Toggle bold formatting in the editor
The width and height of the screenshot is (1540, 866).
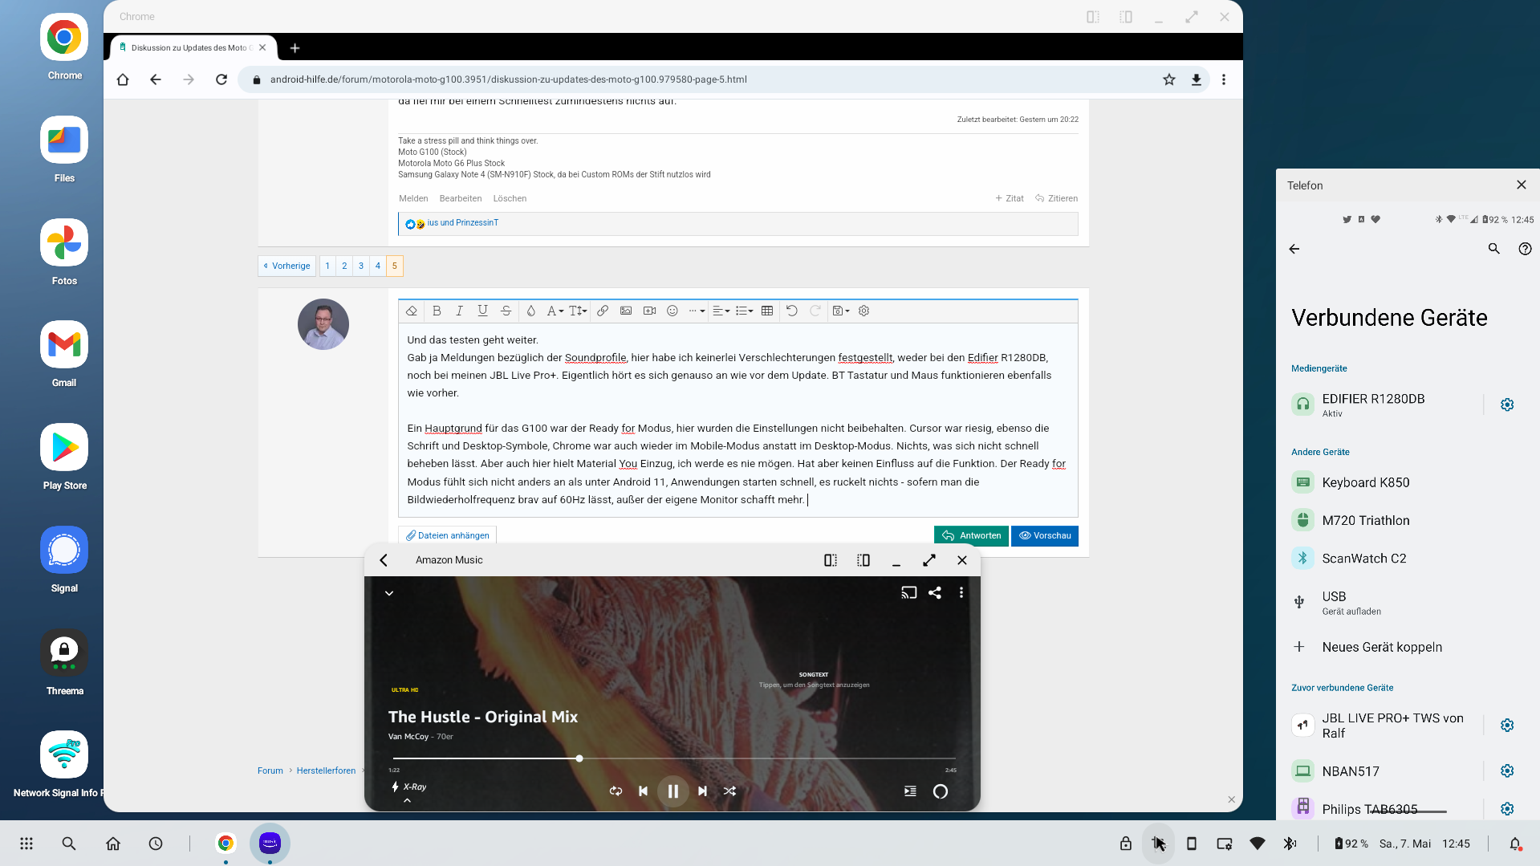click(x=437, y=311)
